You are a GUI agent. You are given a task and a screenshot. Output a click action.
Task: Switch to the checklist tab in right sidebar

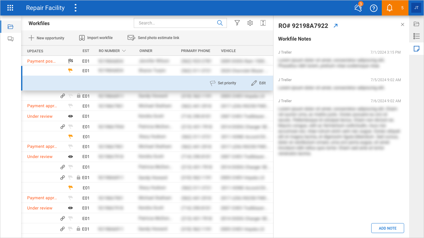tap(417, 36)
